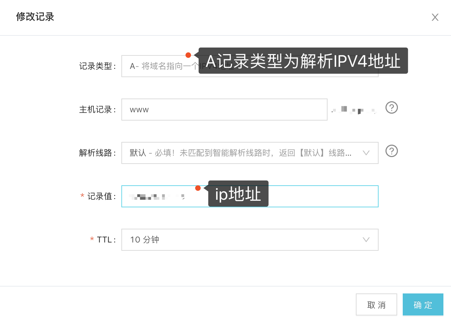Open the help icon beside 主机记录 field
Screen dimensions: 451x321
391,108
